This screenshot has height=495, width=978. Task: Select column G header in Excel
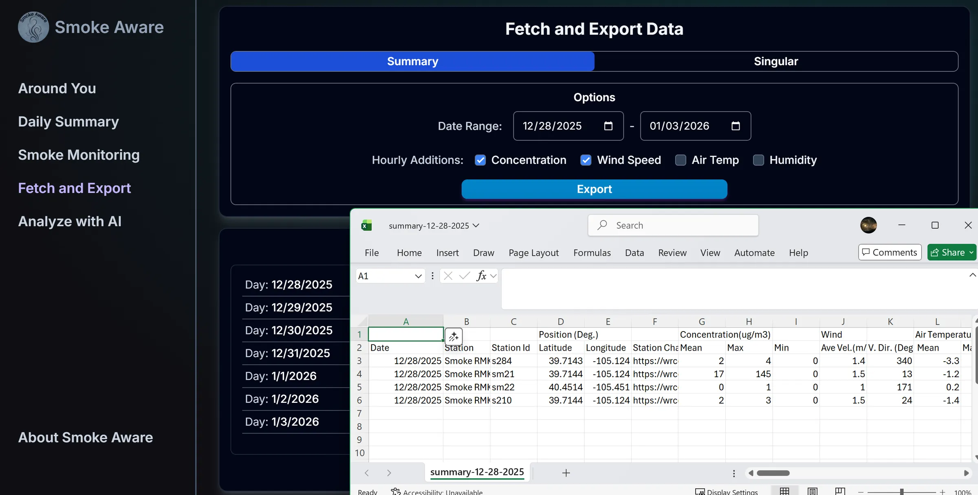[702, 321]
